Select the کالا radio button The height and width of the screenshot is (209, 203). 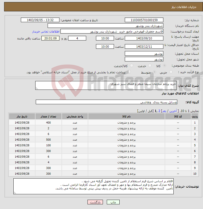click(x=164, y=66)
